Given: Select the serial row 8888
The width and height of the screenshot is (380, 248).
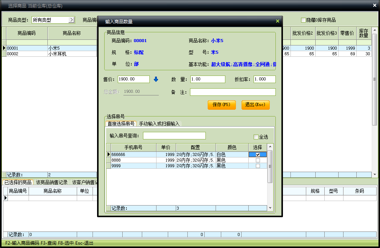Looking at the screenshot, I should (187, 160).
